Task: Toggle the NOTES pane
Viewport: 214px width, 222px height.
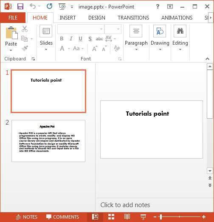Action: click(x=27, y=217)
